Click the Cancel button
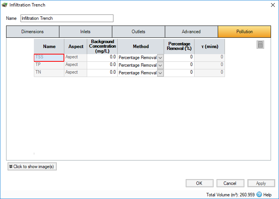Viewport: 279px width, 199px height. click(x=230, y=183)
